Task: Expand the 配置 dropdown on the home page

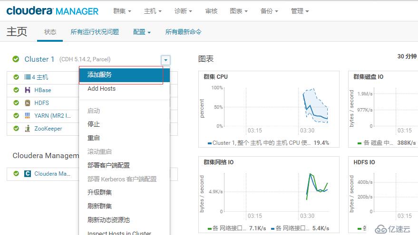Action: tap(142, 32)
